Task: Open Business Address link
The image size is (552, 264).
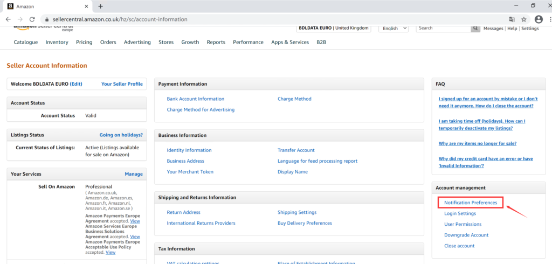Action: pyautogui.click(x=185, y=161)
